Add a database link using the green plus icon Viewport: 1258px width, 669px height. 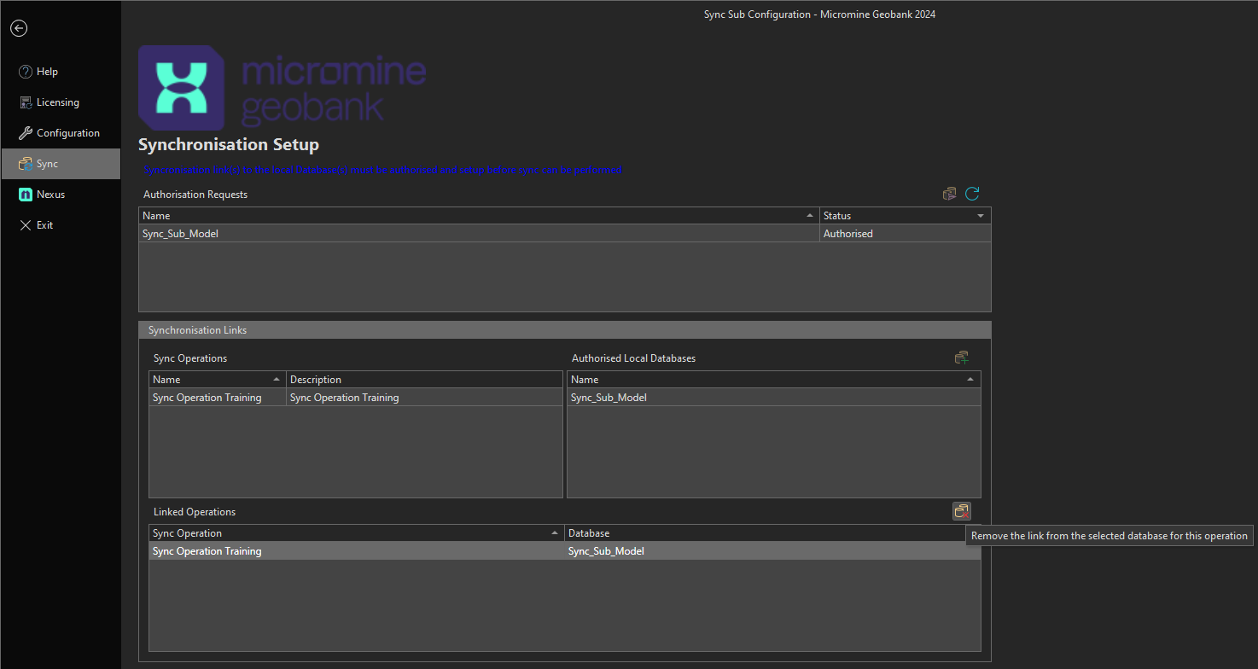(x=962, y=358)
